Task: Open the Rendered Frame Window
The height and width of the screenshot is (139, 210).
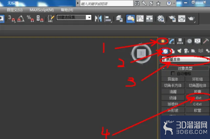Action: point(181,19)
